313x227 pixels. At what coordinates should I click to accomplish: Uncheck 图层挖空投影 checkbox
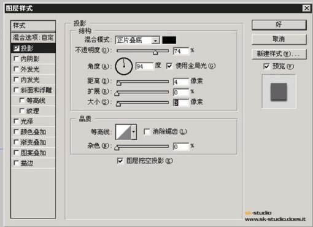click(120, 161)
